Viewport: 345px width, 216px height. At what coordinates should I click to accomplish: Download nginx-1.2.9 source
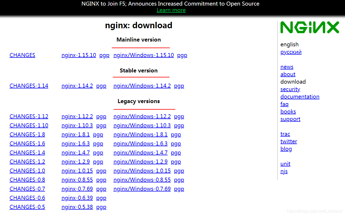pos(75,162)
